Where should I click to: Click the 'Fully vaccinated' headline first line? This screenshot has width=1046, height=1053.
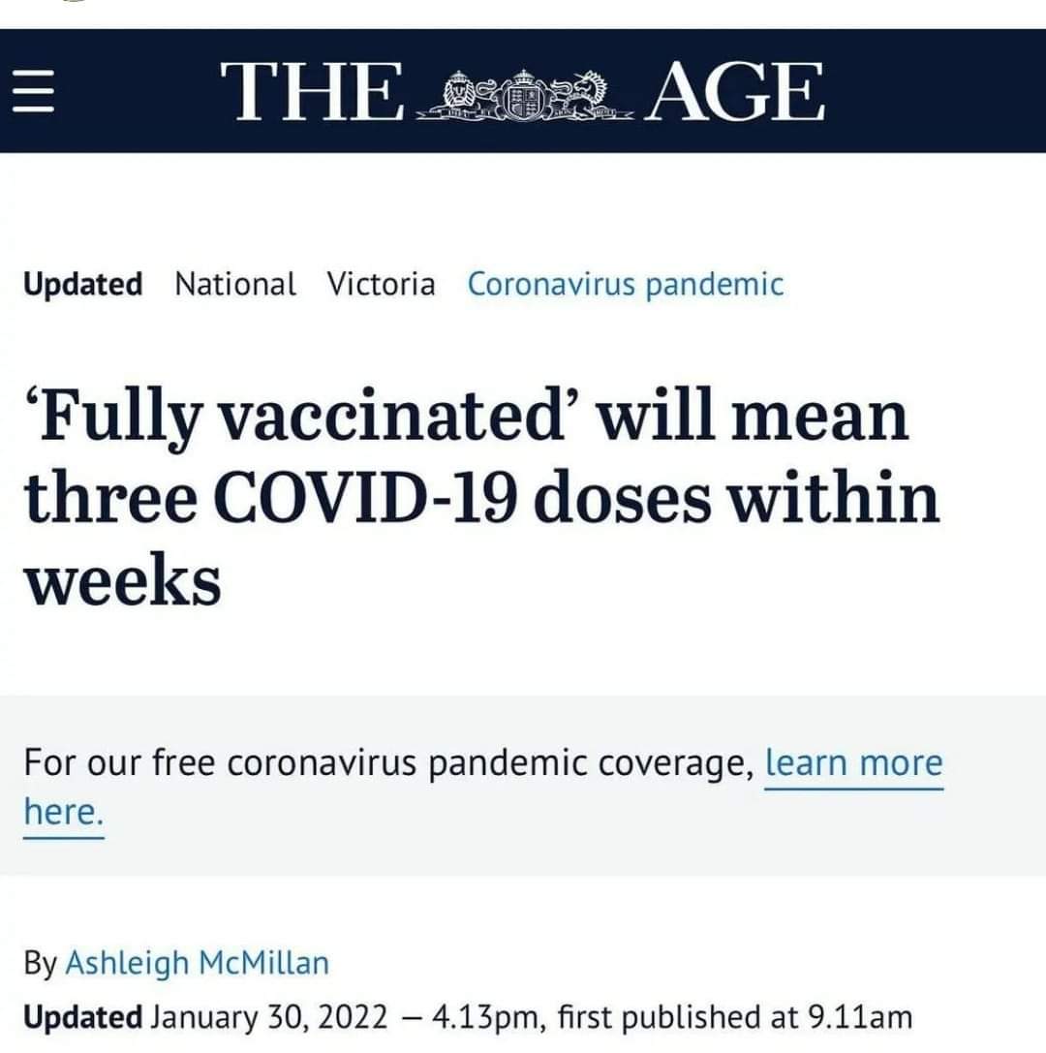465,418
